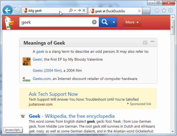The image size is (177, 136).
Task: Open the browser Home page icon
Action: pos(157,11)
